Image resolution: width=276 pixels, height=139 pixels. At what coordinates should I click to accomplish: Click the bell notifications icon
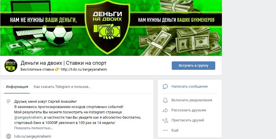[x=165, y=100]
